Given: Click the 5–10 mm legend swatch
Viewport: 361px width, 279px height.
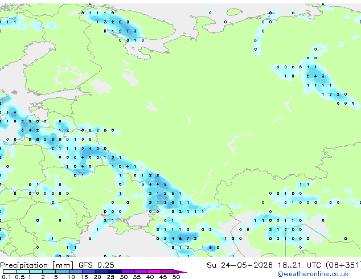Looking at the screenshot, I should pyautogui.click(x=63, y=272).
